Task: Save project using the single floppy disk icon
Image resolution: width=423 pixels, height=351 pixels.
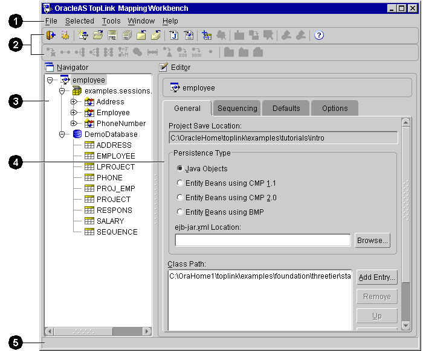Action: pyautogui.click(x=112, y=35)
